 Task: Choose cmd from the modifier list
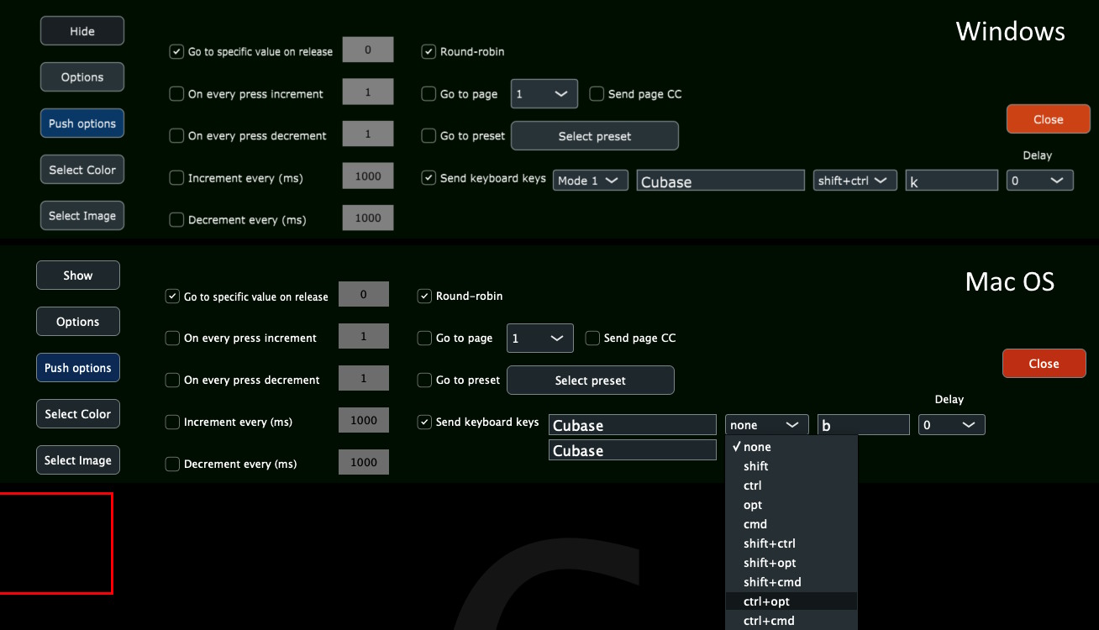coord(791,524)
